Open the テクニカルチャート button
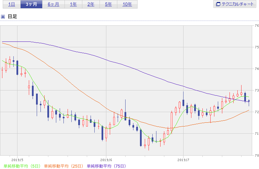Screen dimensions: 259x169 [235, 4]
